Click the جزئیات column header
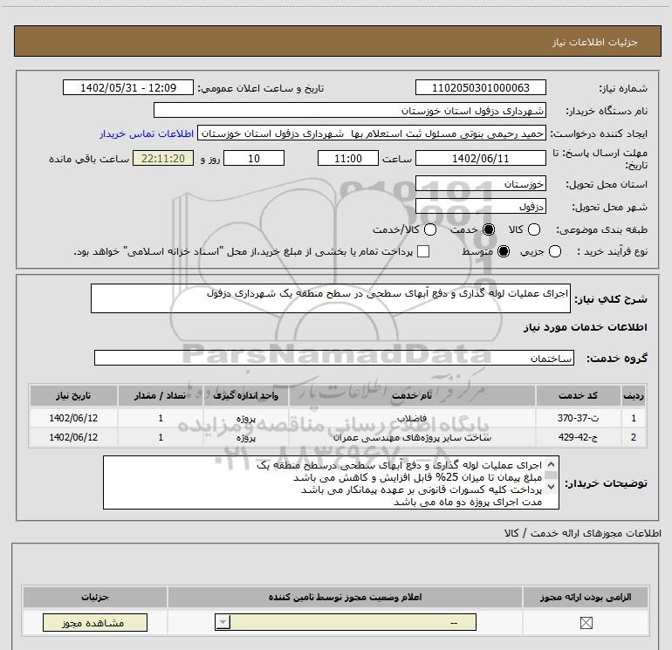Image resolution: width=672 pixels, height=650 pixels. point(95,597)
